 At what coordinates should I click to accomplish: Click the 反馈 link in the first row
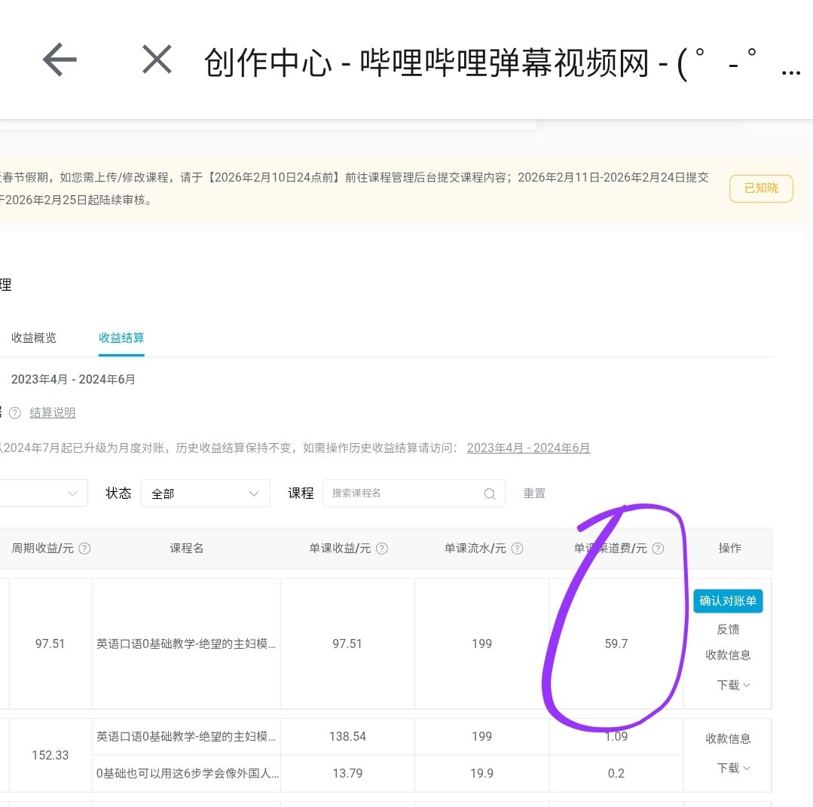pyautogui.click(x=729, y=629)
